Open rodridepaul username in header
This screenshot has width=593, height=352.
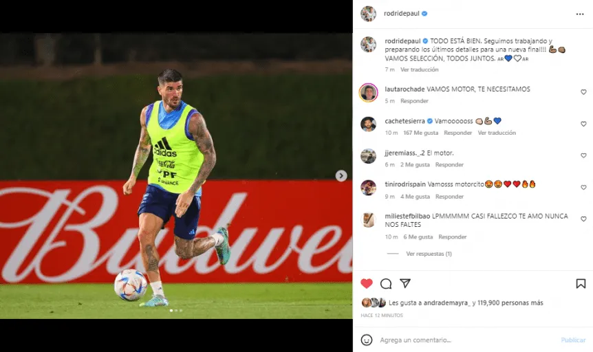[x=402, y=14]
